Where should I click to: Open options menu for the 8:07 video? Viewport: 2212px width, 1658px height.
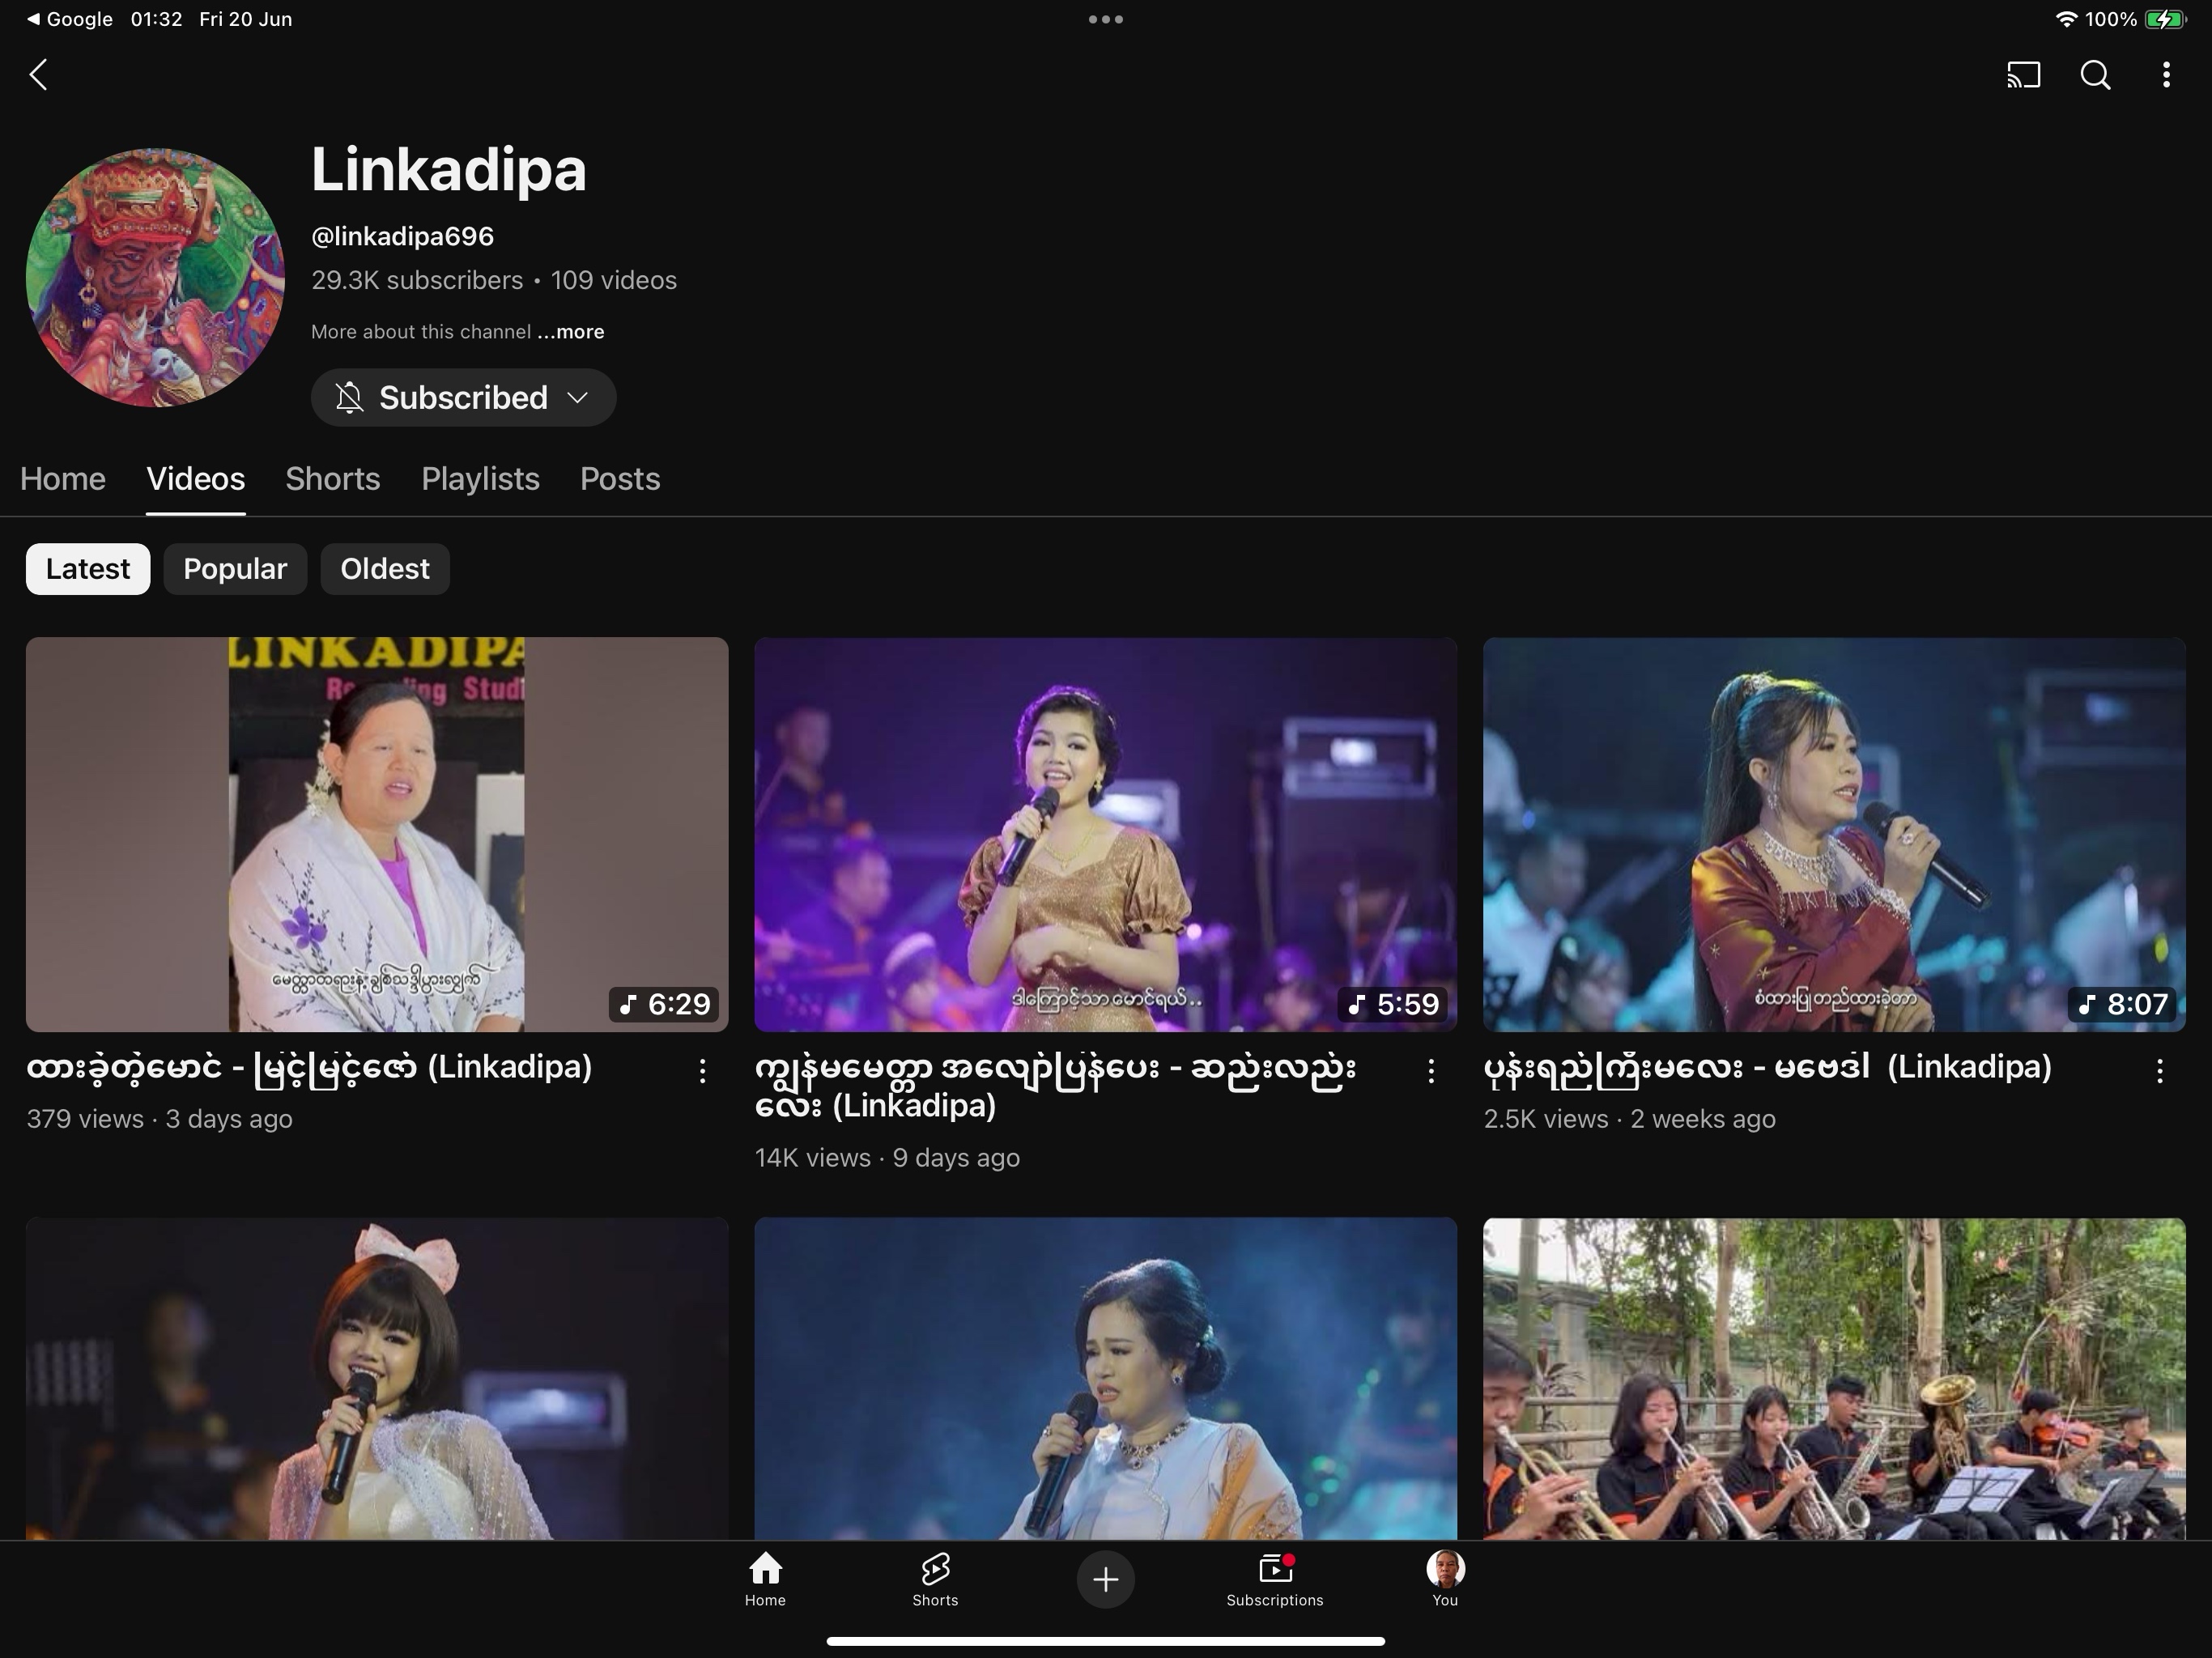click(x=2160, y=1071)
